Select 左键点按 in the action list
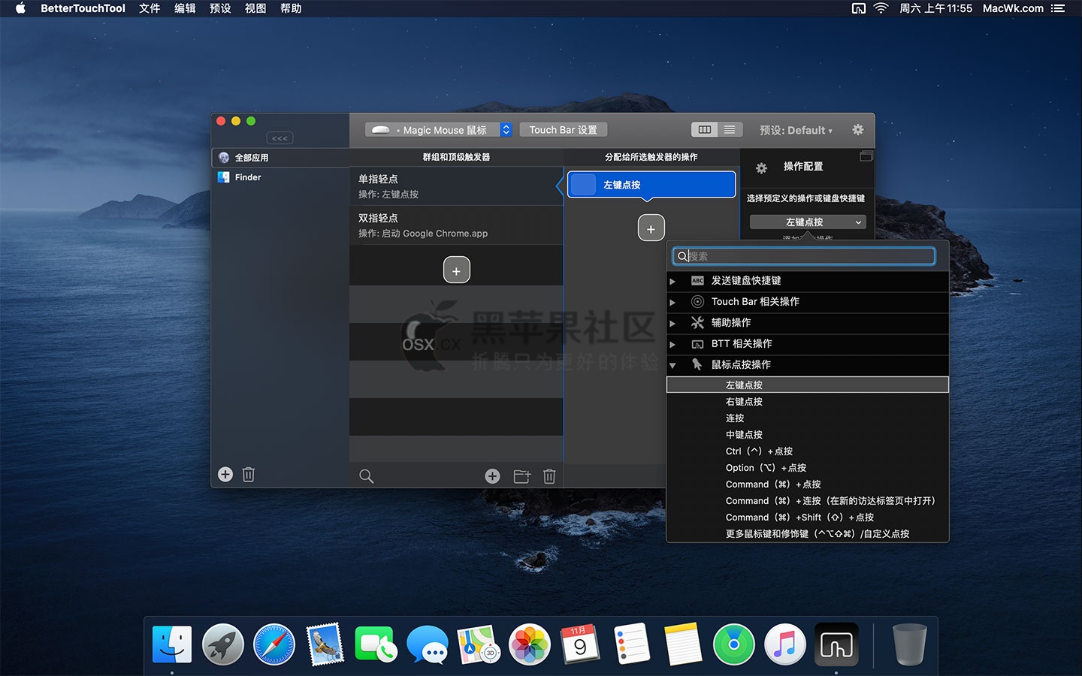The width and height of the screenshot is (1082, 676). 808,385
